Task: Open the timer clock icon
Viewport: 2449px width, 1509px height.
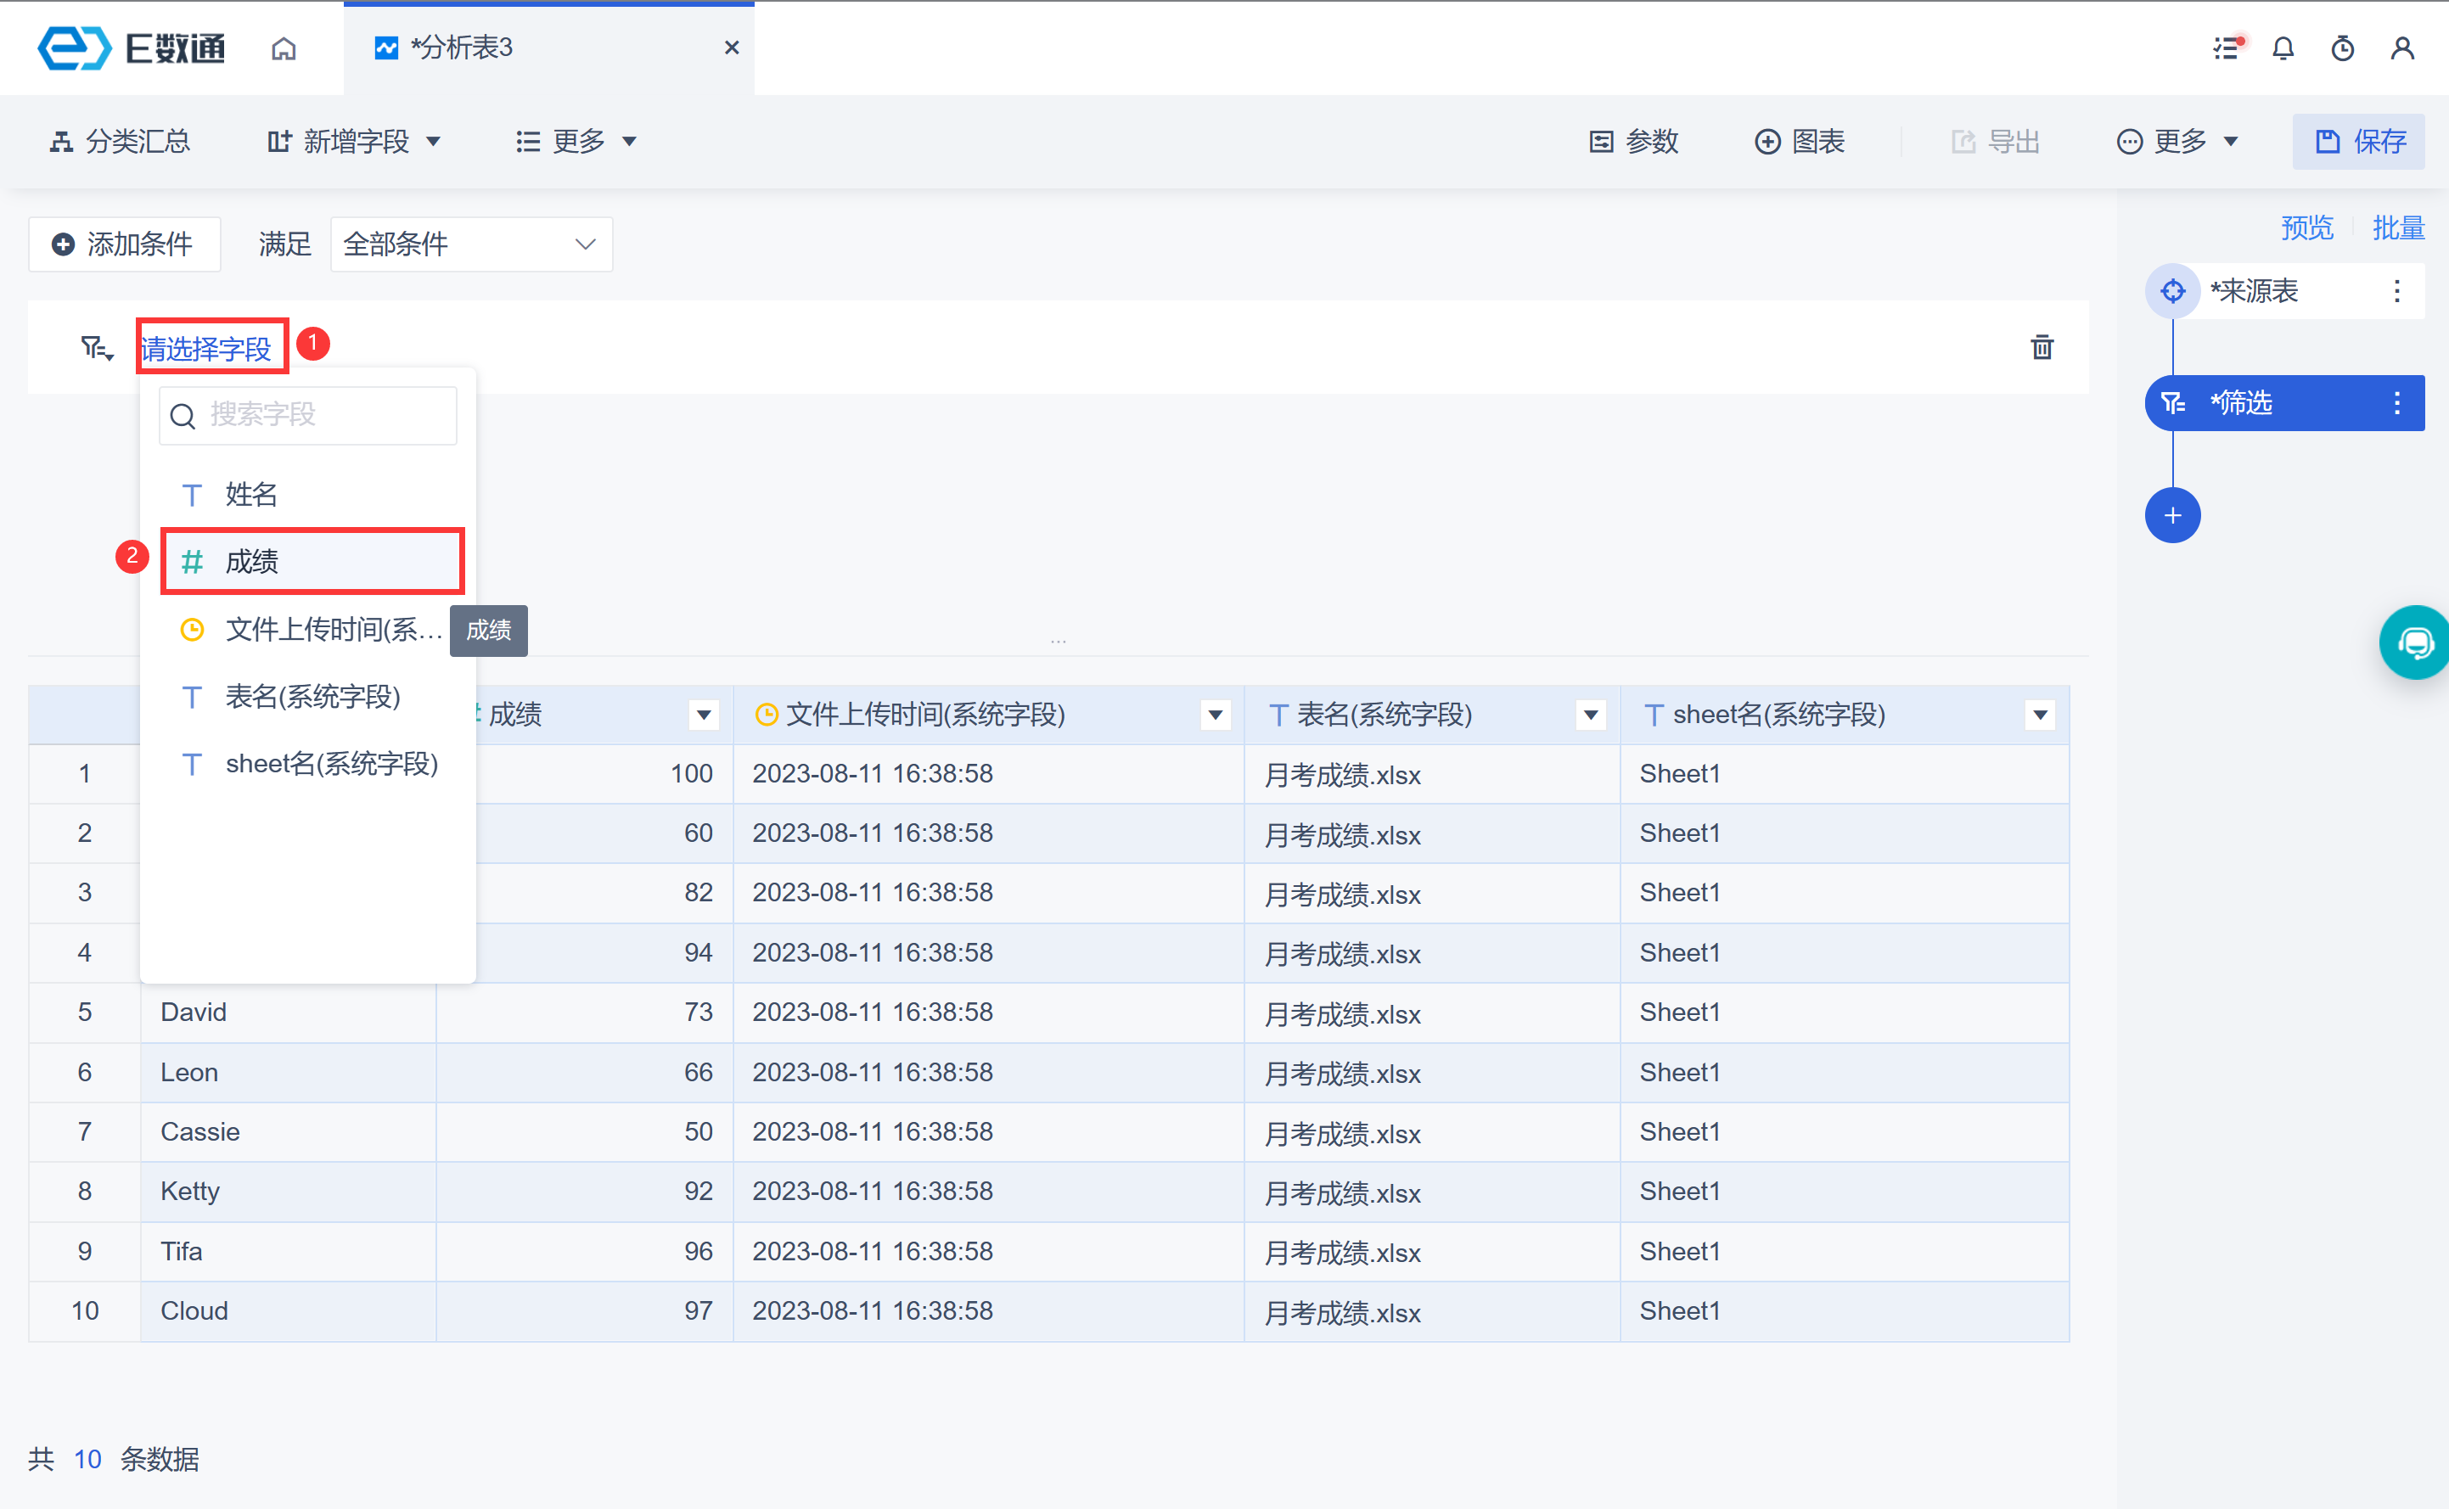Action: tap(2342, 48)
